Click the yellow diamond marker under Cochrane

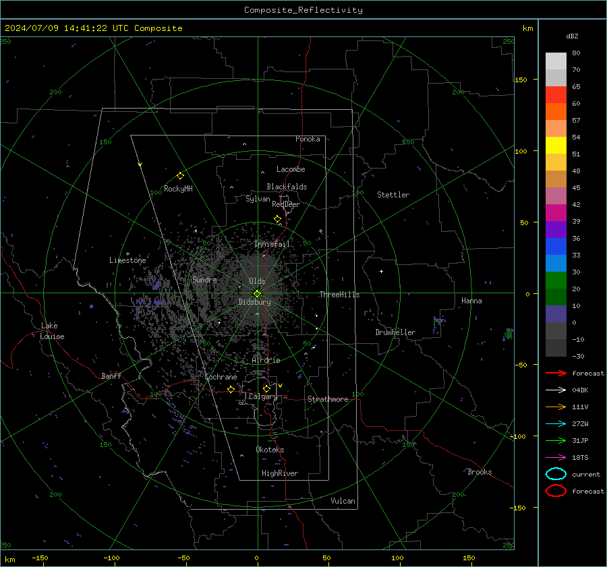point(231,389)
